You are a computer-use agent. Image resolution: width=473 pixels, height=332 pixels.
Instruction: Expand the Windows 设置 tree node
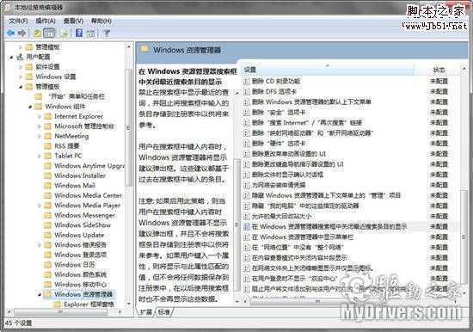21,77
